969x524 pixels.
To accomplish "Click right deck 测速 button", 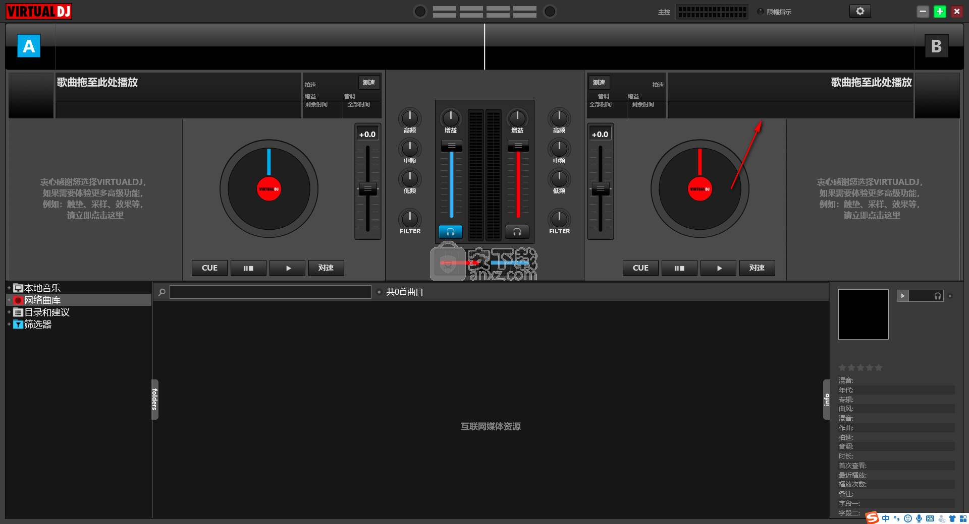I will (599, 82).
